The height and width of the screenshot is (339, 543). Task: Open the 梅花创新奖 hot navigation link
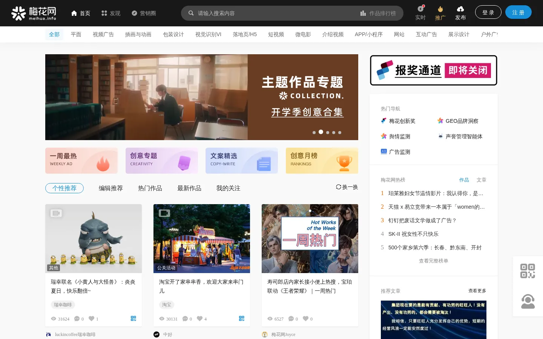(398, 121)
